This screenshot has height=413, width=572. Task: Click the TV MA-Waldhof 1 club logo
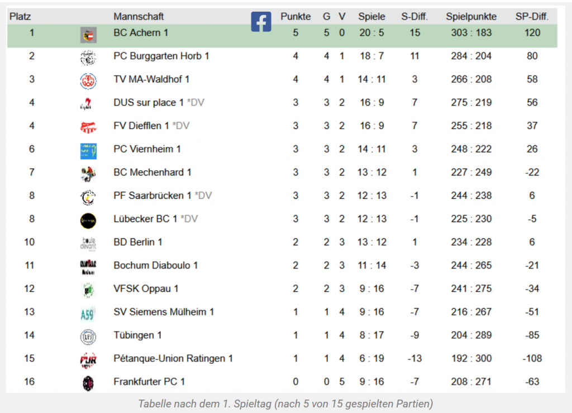(x=88, y=81)
